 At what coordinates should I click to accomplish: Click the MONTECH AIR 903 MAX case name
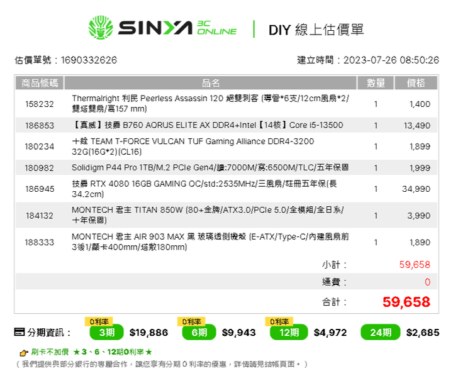click(x=210, y=241)
